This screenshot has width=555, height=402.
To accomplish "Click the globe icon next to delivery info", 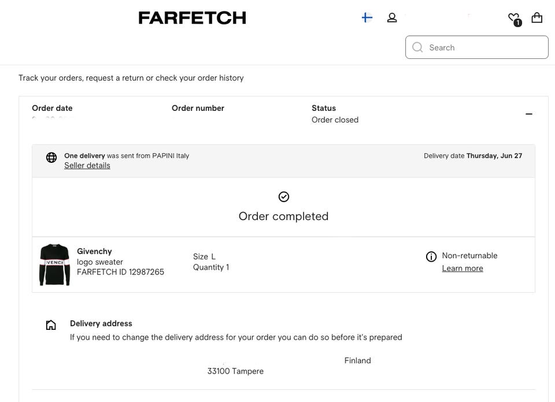I will pos(51,158).
